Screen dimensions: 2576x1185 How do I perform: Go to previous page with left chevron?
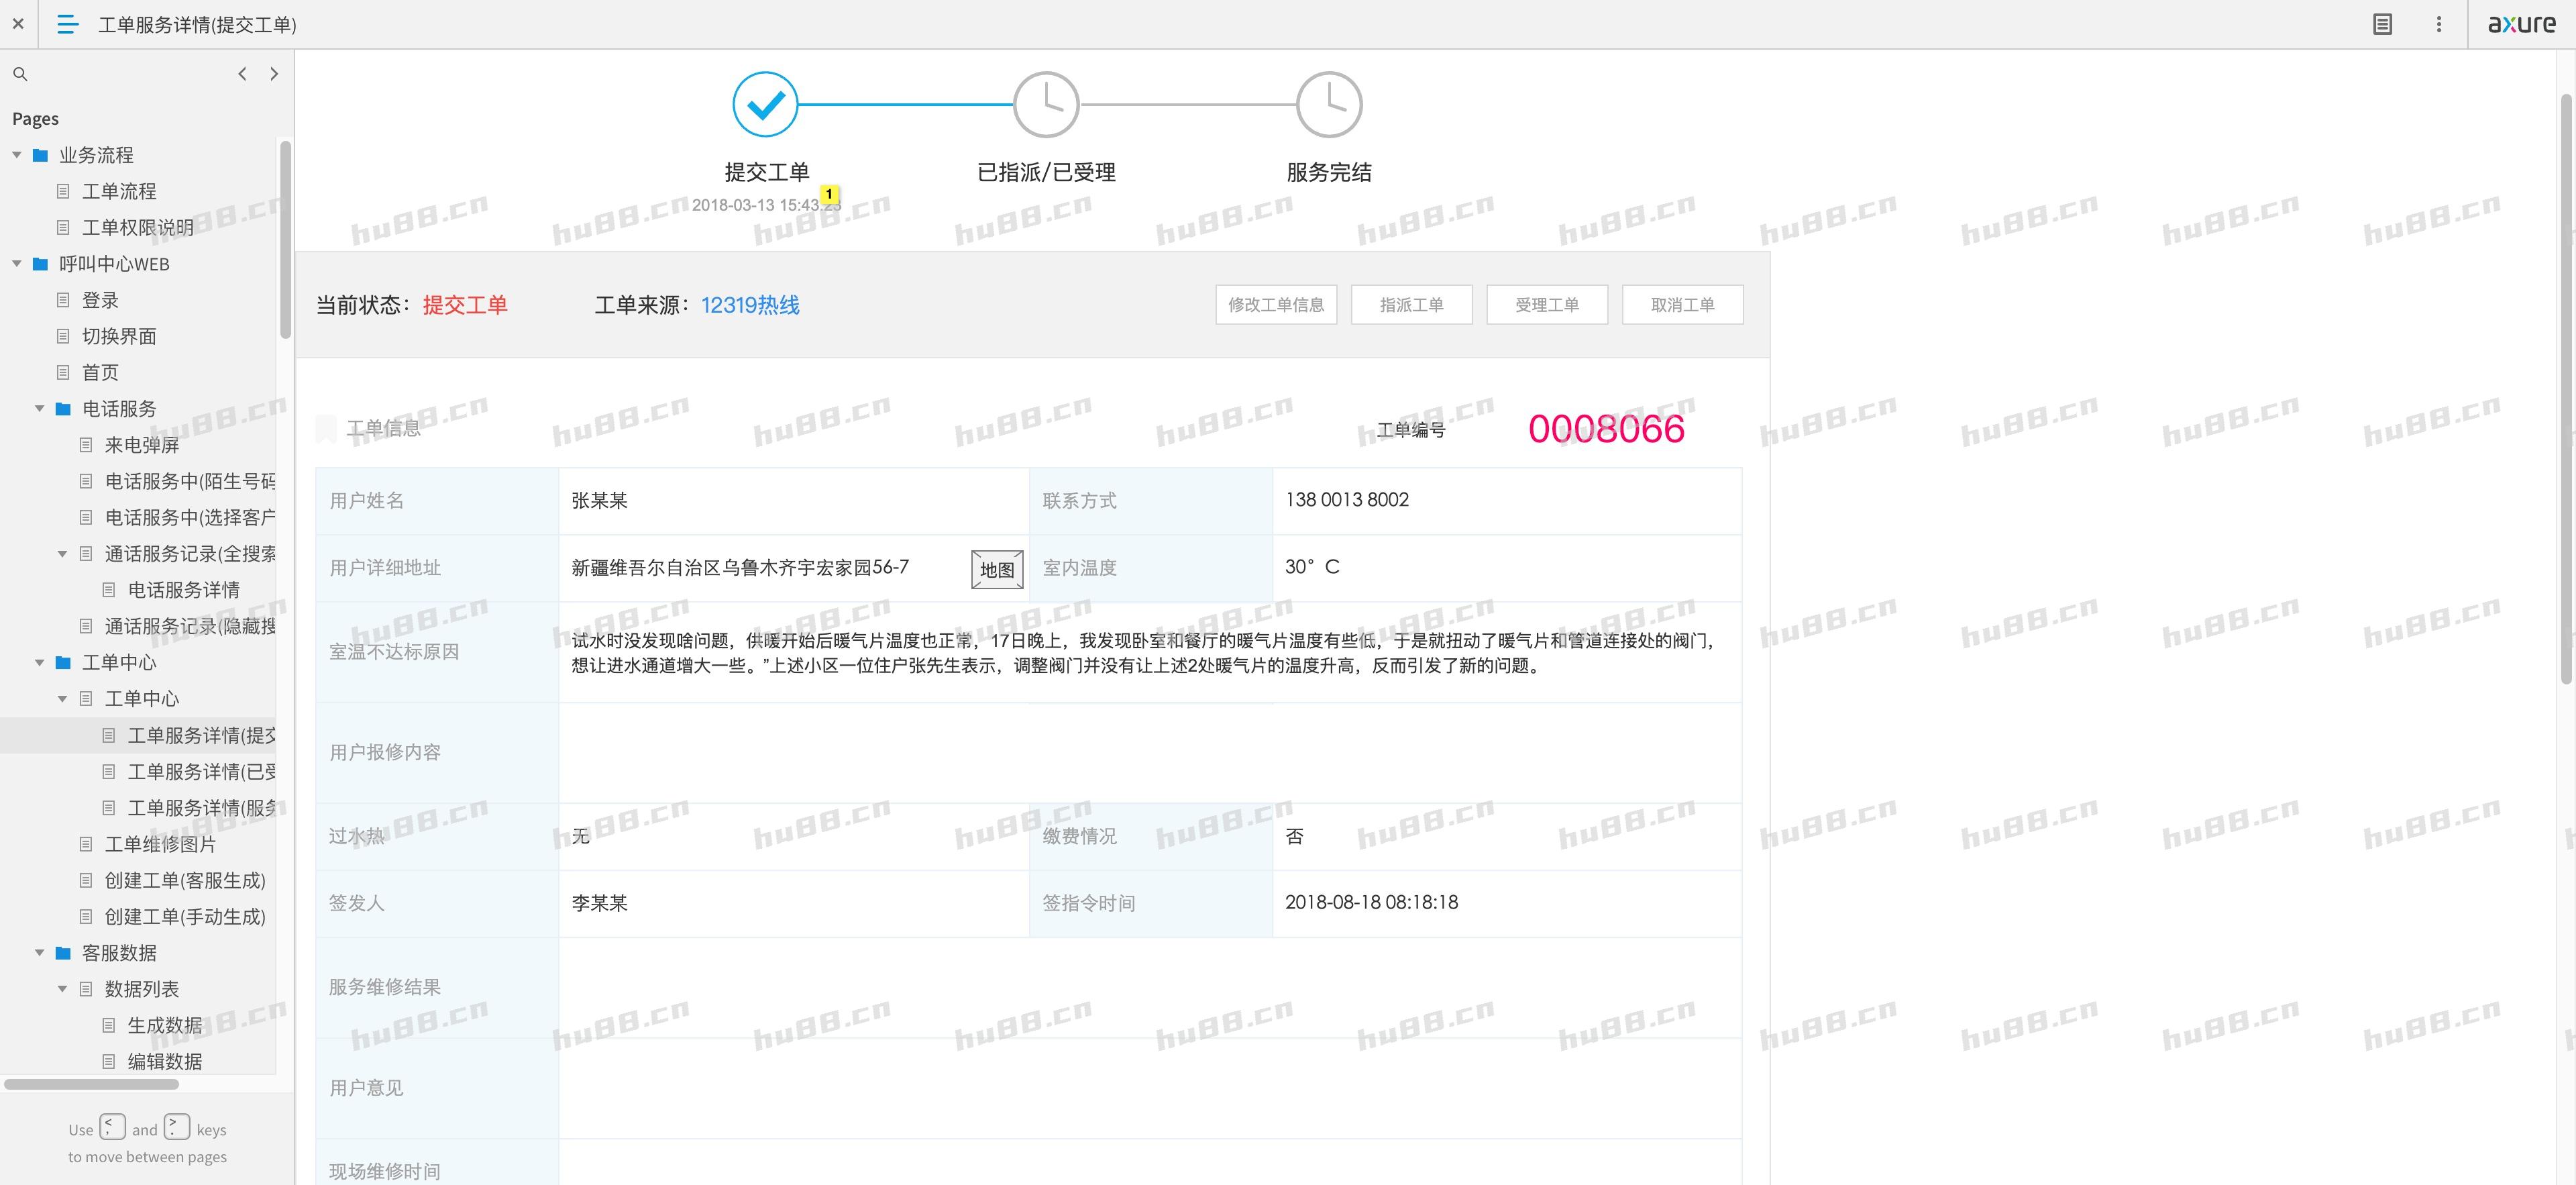pyautogui.click(x=242, y=74)
